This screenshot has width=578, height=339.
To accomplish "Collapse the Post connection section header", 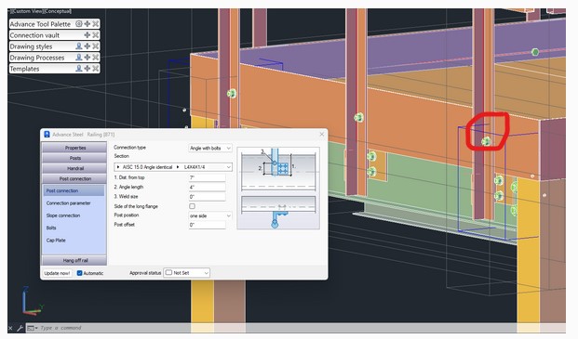I will (x=74, y=178).
